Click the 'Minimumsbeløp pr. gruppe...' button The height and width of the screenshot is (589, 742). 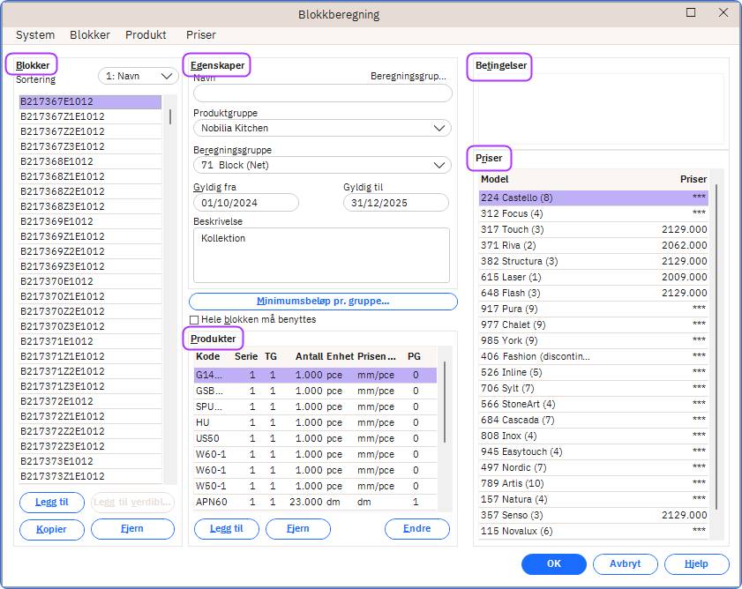click(323, 302)
